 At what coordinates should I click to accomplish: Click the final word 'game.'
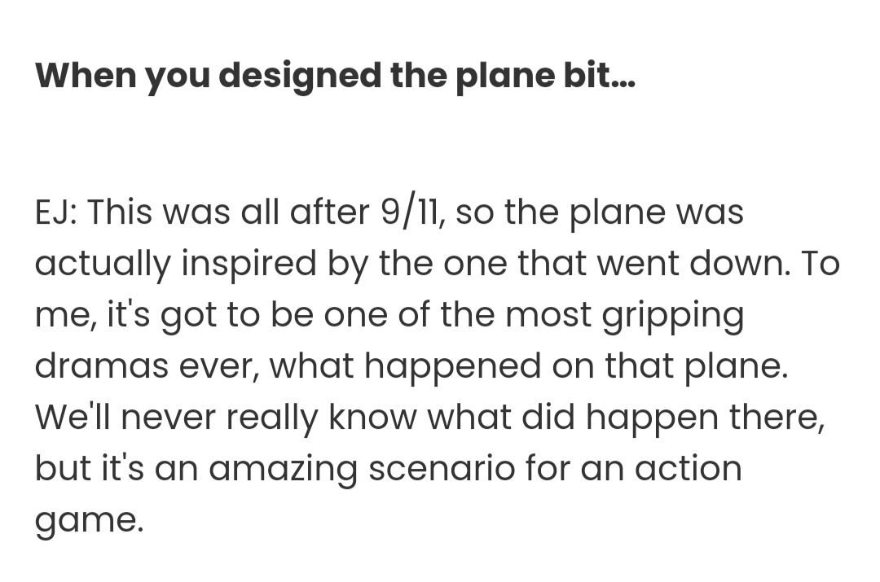90,522
